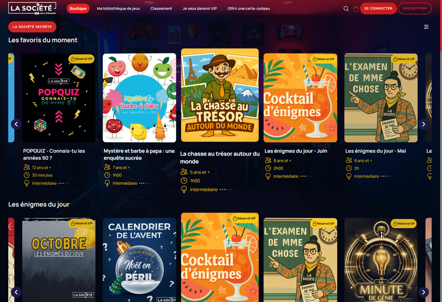Click the players icon beside 7 ans et +
Screen dimensions: 442x302
pos(107,167)
